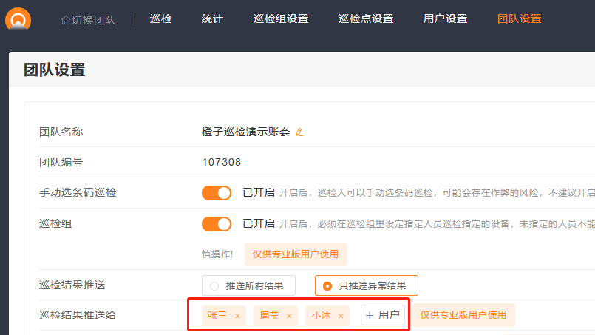Click 仅供专业版用户使用 badge under 巡检组
The image size is (595, 335).
(296, 254)
